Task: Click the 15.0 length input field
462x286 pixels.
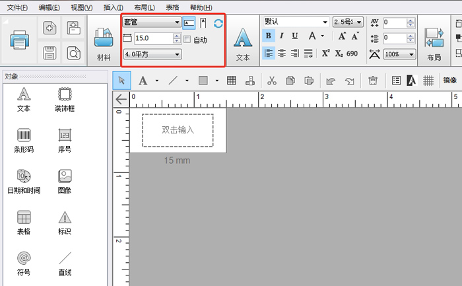Action: pyautogui.click(x=154, y=38)
